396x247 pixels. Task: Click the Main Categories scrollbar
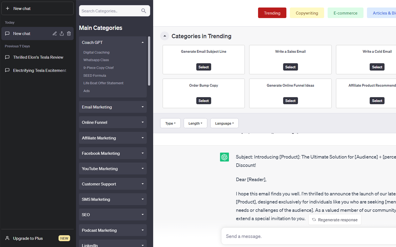[x=149, y=61]
